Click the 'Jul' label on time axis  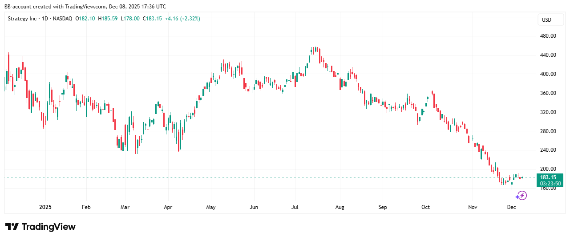295,207
